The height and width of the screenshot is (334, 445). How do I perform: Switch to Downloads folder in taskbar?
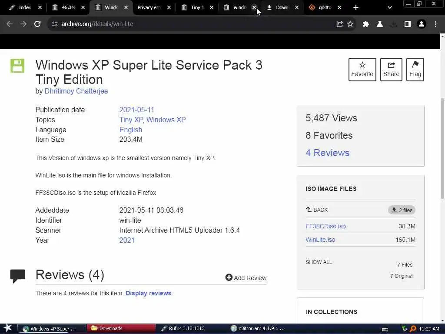tap(121, 329)
